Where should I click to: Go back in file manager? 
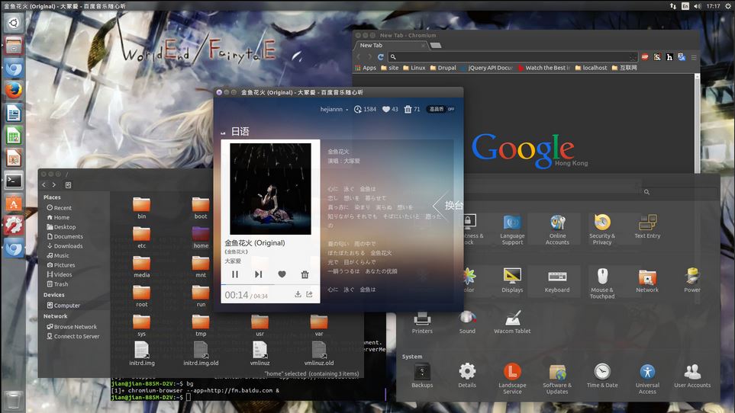pos(44,185)
